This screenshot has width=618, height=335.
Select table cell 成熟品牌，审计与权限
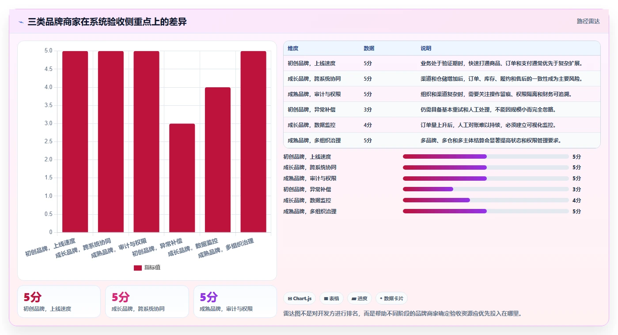coord(314,94)
